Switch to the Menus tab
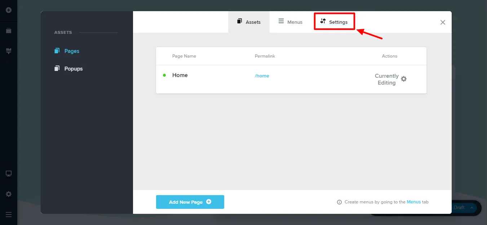Screen dimensions: 487x225 click(x=291, y=22)
